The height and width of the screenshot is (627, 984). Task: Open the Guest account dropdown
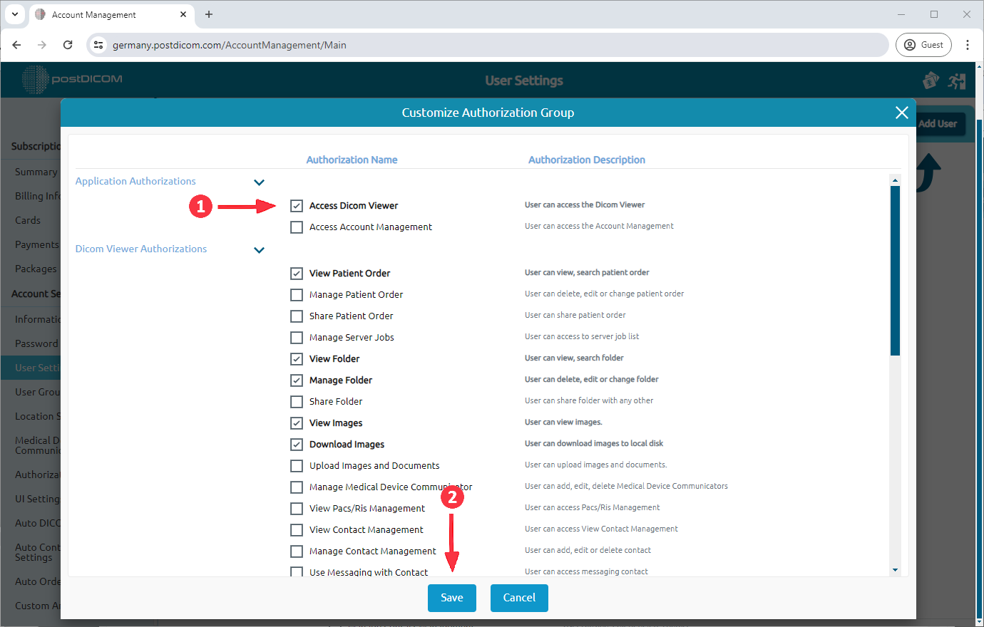coord(923,44)
